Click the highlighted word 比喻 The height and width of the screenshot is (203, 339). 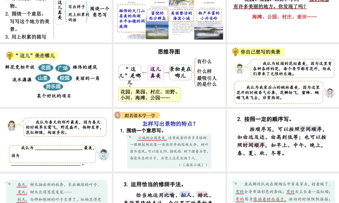point(169,195)
